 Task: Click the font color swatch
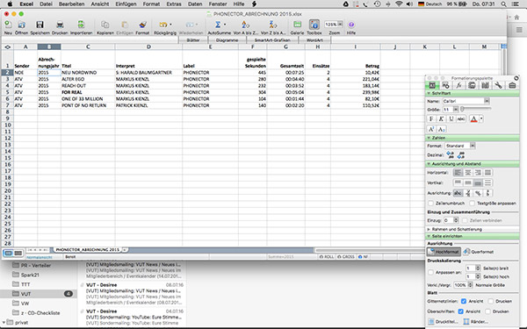(473, 118)
